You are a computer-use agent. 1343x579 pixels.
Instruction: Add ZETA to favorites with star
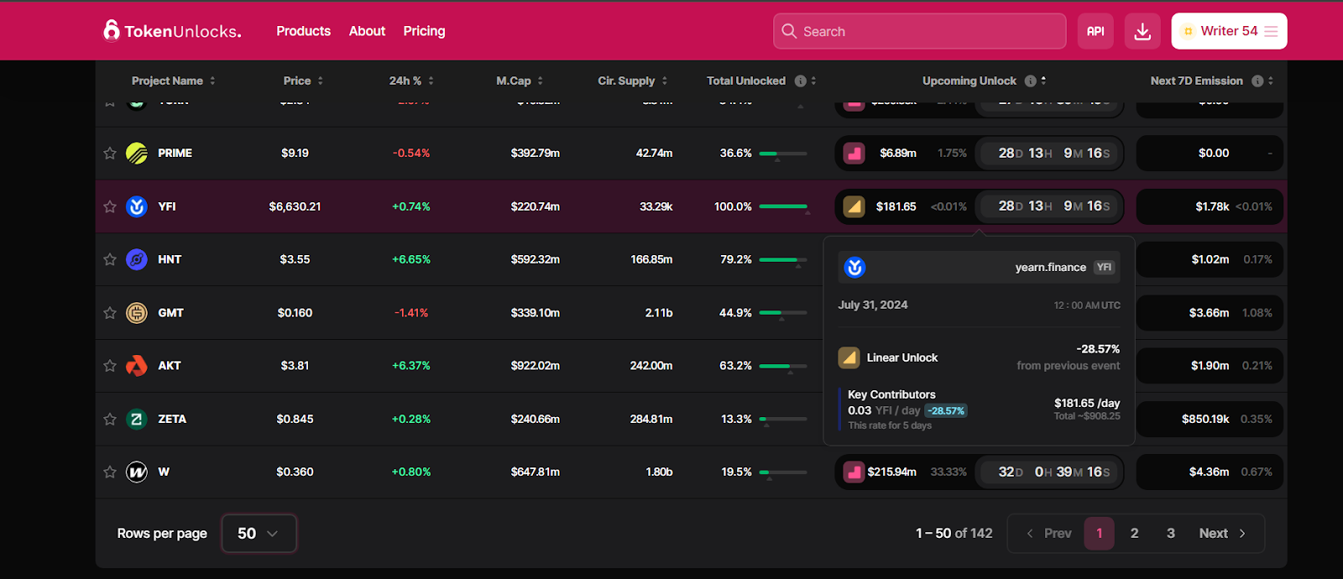pyautogui.click(x=110, y=420)
